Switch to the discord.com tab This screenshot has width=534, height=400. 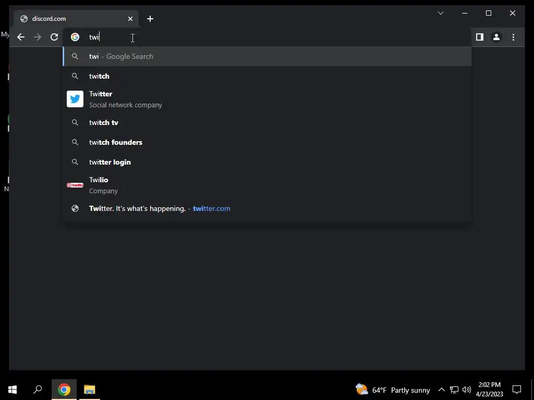point(76,19)
